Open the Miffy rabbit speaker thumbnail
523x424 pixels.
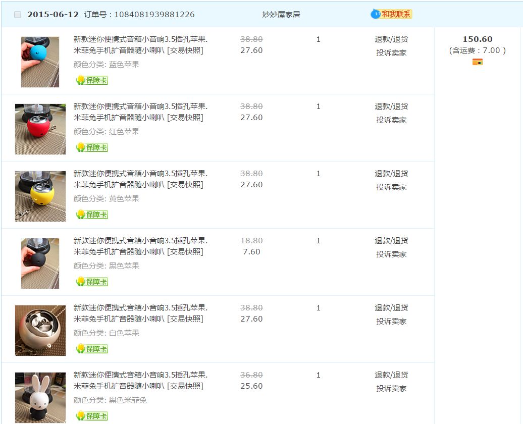pos(40,398)
